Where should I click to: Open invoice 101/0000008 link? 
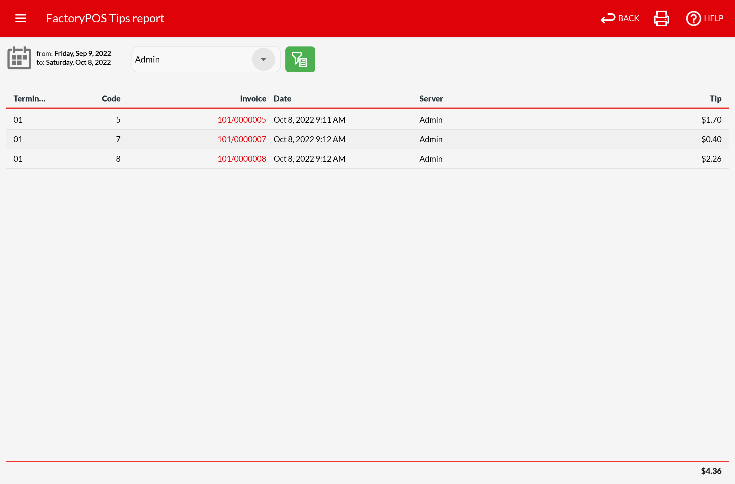pos(241,159)
